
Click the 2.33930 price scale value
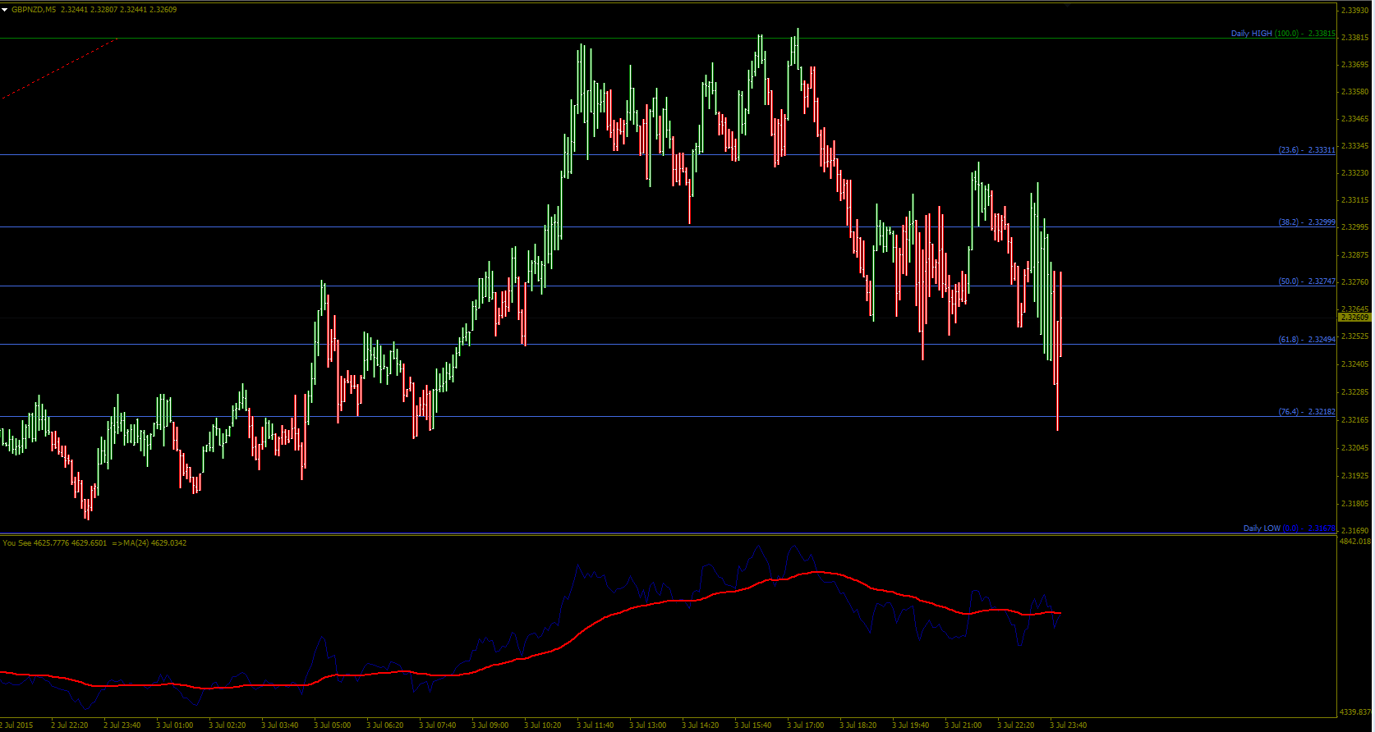(1354, 11)
